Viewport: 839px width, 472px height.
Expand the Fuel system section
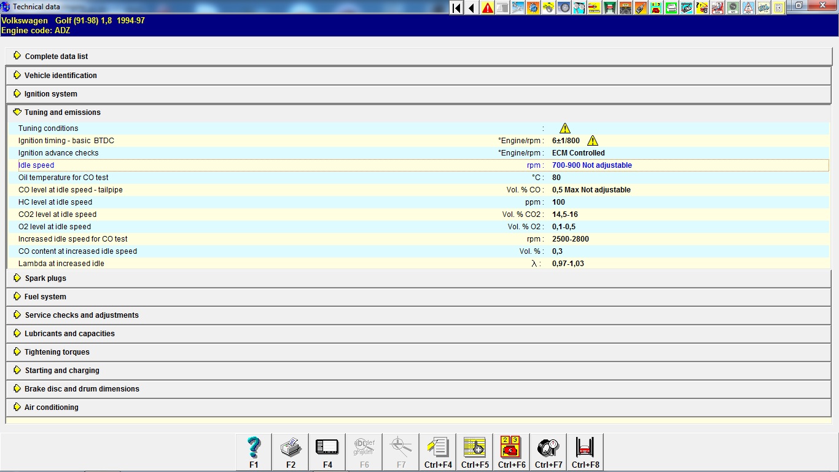pos(45,297)
